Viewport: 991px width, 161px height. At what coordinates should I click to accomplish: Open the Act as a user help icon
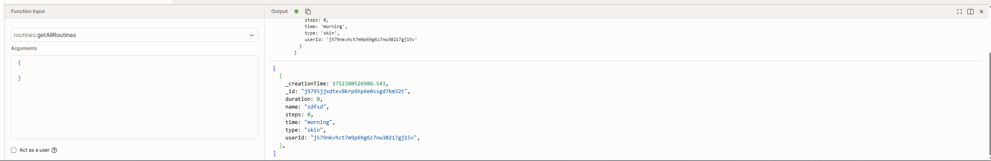[54, 150]
